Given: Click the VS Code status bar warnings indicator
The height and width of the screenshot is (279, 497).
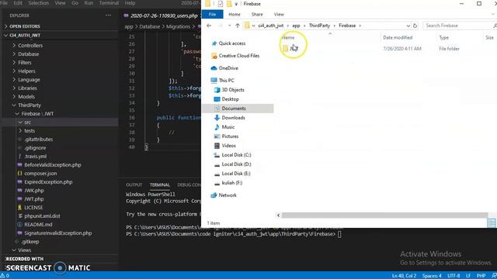Looking at the screenshot, I should pyautogui.click(x=5, y=276).
